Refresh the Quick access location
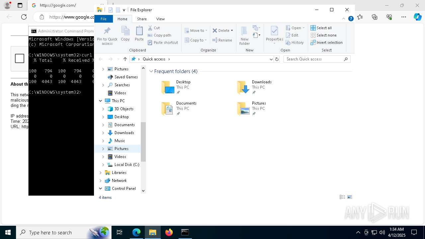425x239 pixels. pyautogui.click(x=277, y=59)
